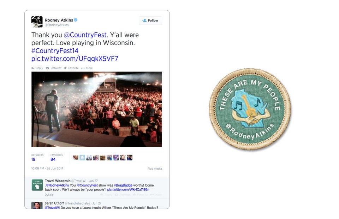Screen dimensions: 339x219
Task: Open the More options menu
Action: [x=87, y=68]
